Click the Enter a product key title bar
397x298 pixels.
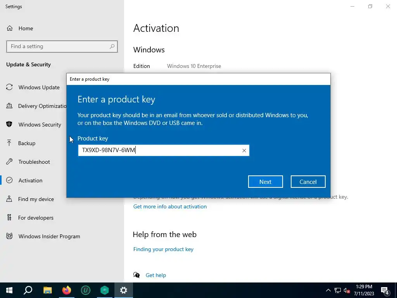[198, 79]
